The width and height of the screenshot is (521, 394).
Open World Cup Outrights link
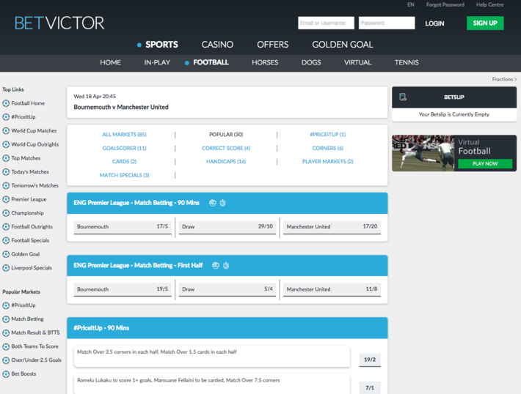[x=35, y=144]
